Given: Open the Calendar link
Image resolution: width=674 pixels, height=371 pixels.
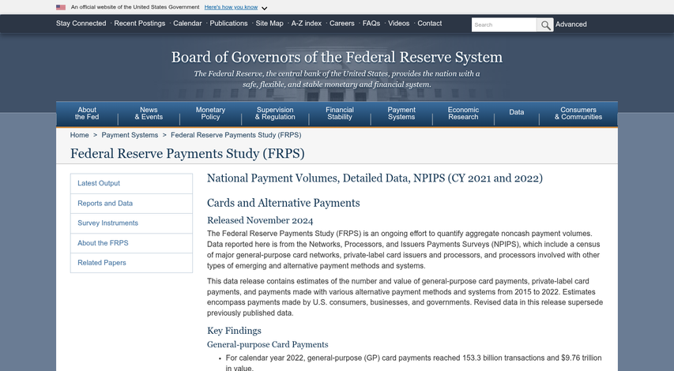Looking at the screenshot, I should coord(187,24).
